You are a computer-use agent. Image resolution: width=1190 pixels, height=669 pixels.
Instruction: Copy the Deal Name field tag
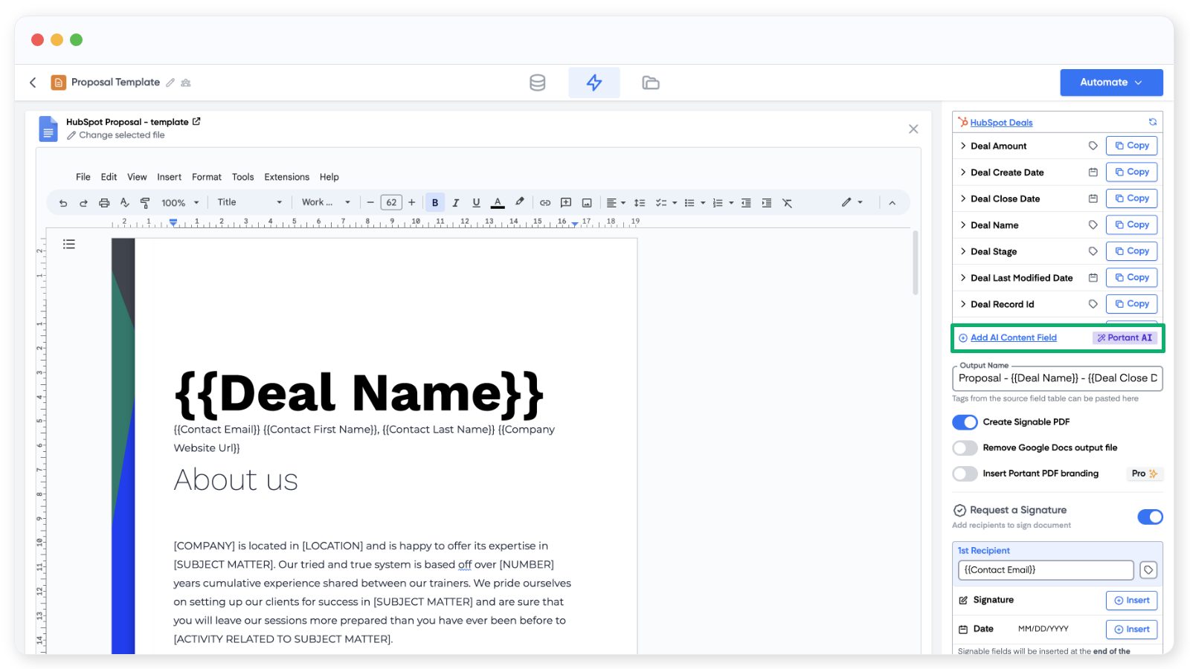pyautogui.click(x=1131, y=224)
